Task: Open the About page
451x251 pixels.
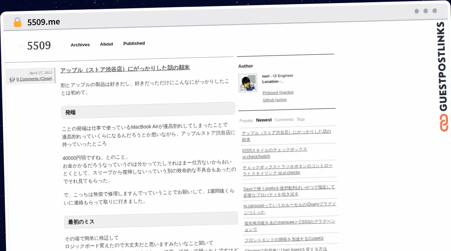Action: [106, 44]
